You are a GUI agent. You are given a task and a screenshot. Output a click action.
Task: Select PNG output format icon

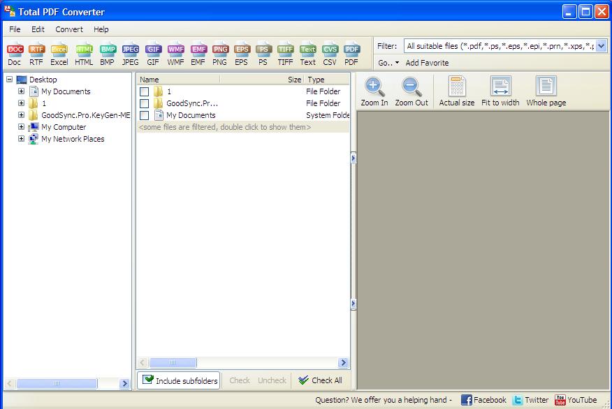pyautogui.click(x=220, y=54)
